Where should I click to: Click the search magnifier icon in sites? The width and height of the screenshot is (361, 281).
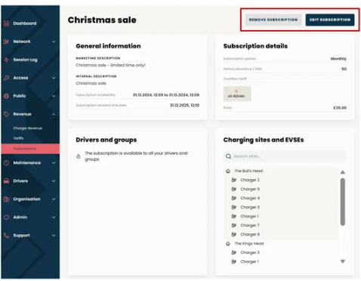click(x=228, y=156)
